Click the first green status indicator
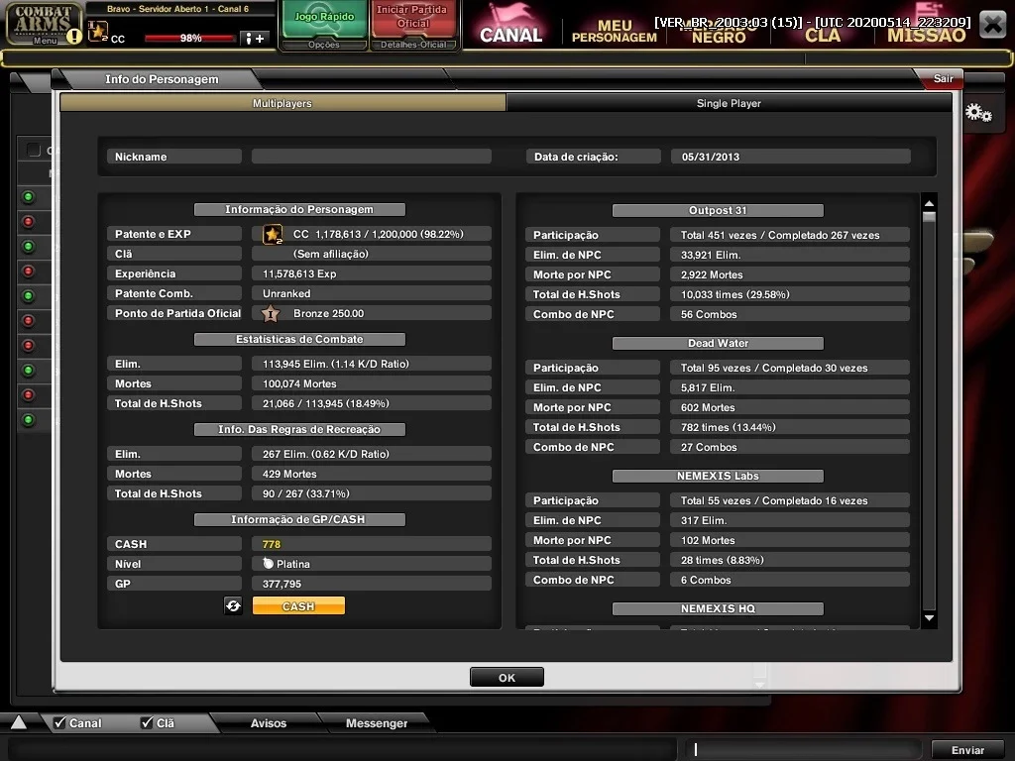Image resolution: width=1015 pixels, height=761 pixels. coord(29,197)
